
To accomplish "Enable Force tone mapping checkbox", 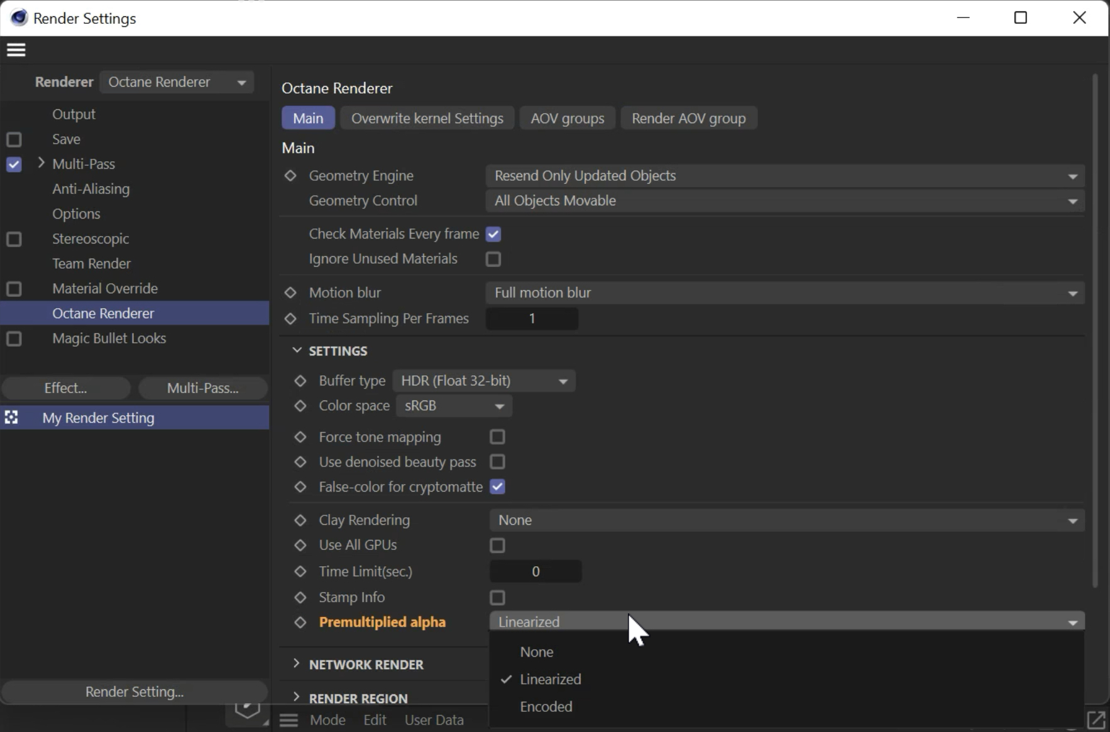I will pyautogui.click(x=497, y=437).
